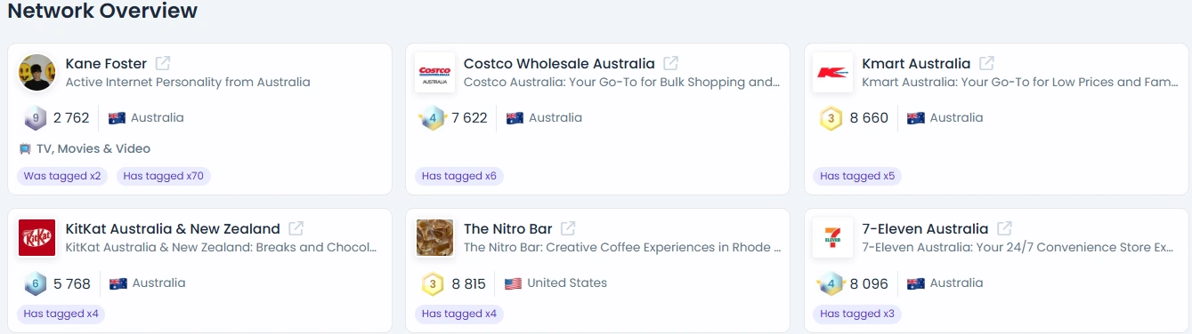Image resolution: width=1192 pixels, height=334 pixels.
Task: Click the 'United States' country label
Action: pyautogui.click(x=567, y=283)
